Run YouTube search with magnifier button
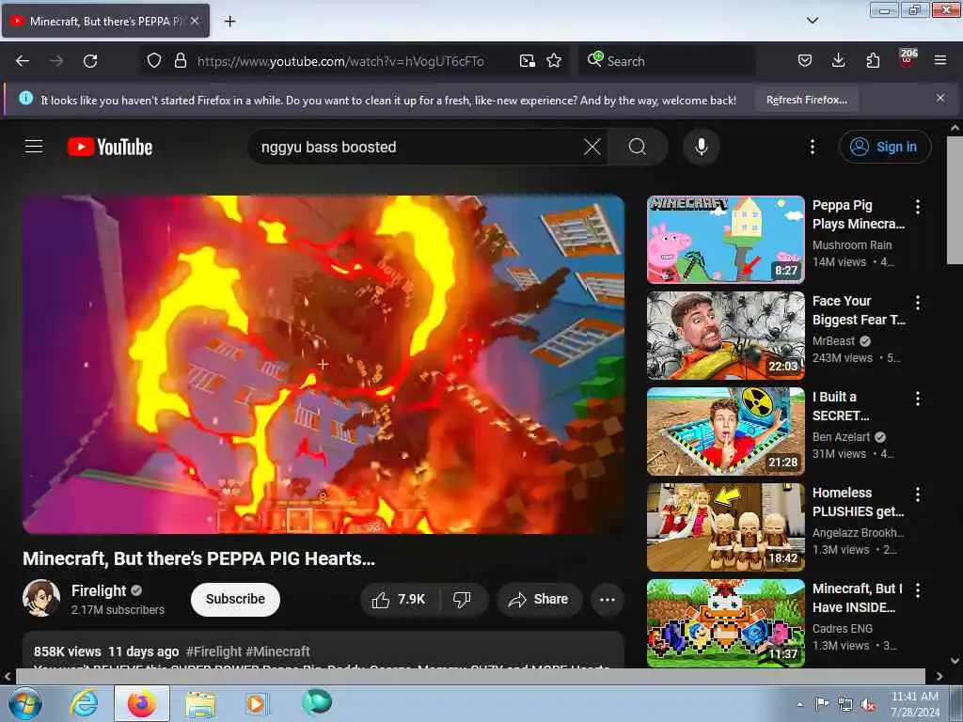963x722 pixels. [638, 147]
